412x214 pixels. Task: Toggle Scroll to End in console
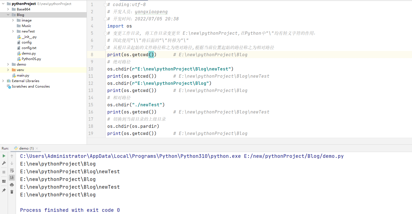click(12, 178)
